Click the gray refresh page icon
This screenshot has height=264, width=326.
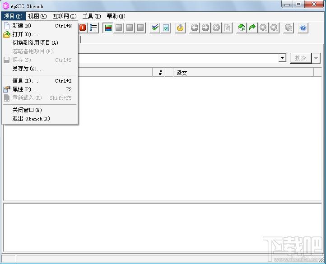pos(227,28)
